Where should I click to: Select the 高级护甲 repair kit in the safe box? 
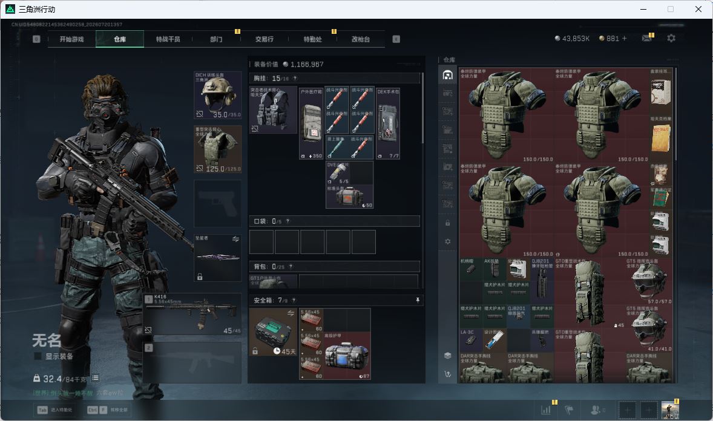pos(346,356)
